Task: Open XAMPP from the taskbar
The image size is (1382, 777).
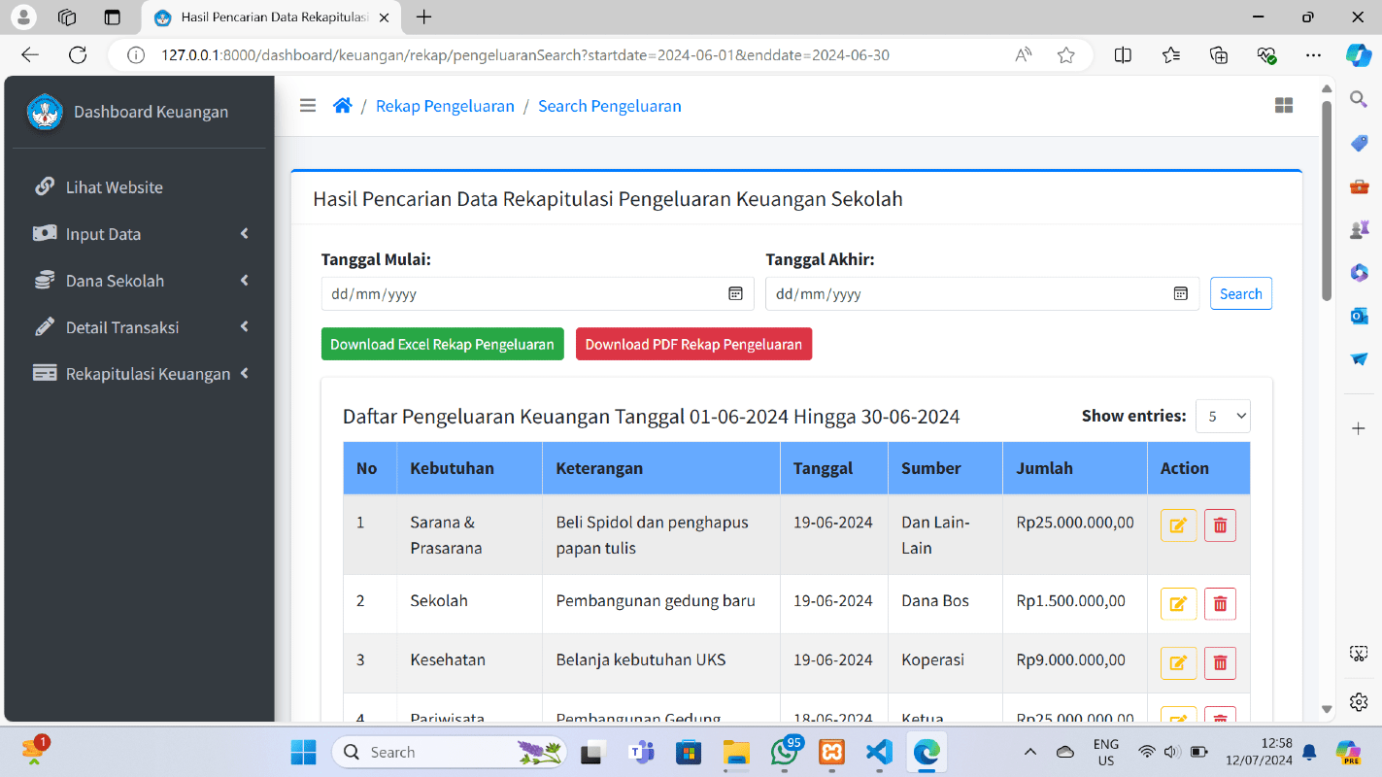Action: tap(830, 752)
